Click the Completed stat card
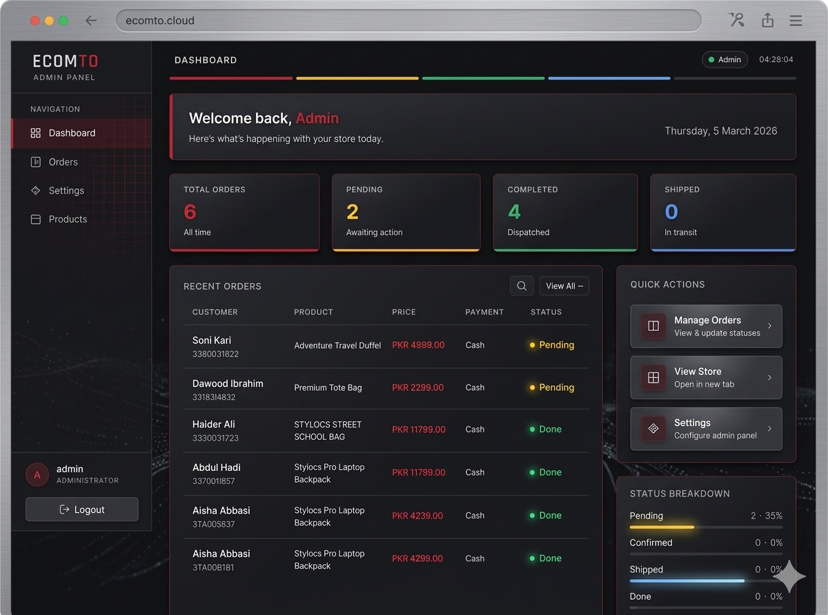 [565, 212]
